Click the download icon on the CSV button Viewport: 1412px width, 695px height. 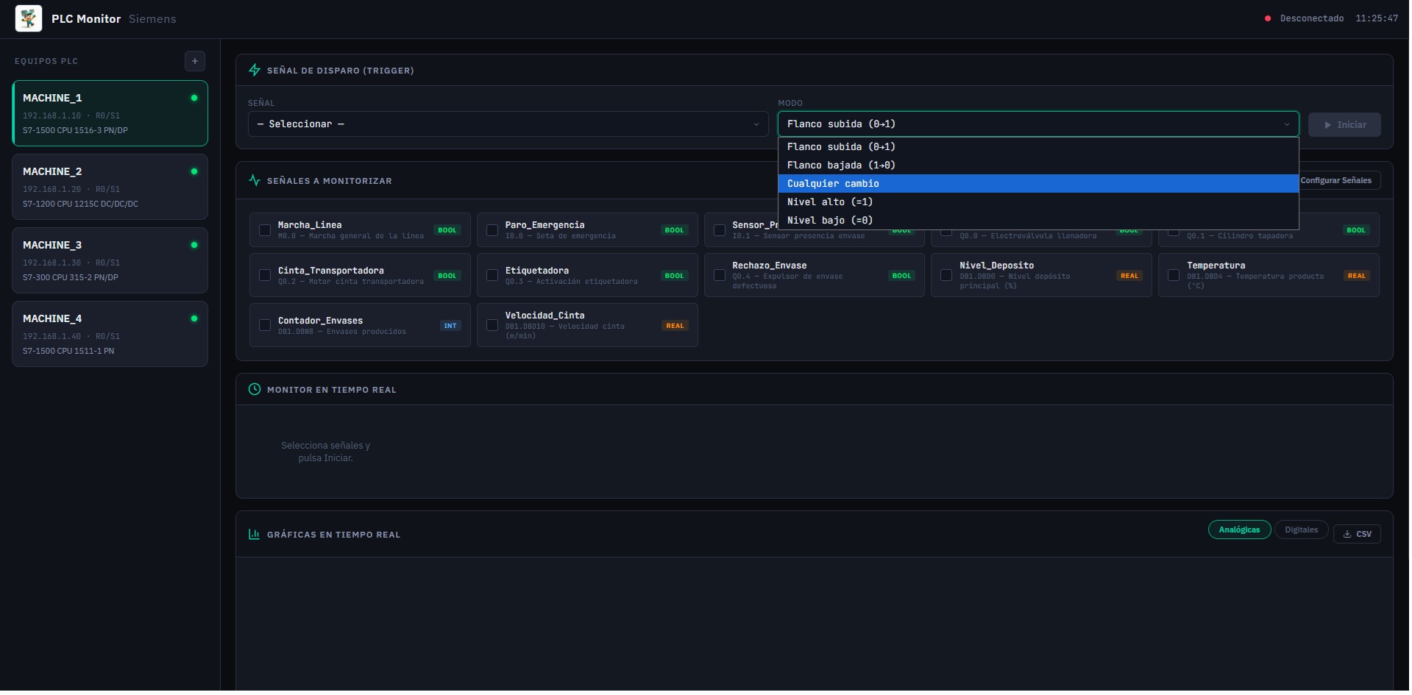tap(1347, 534)
